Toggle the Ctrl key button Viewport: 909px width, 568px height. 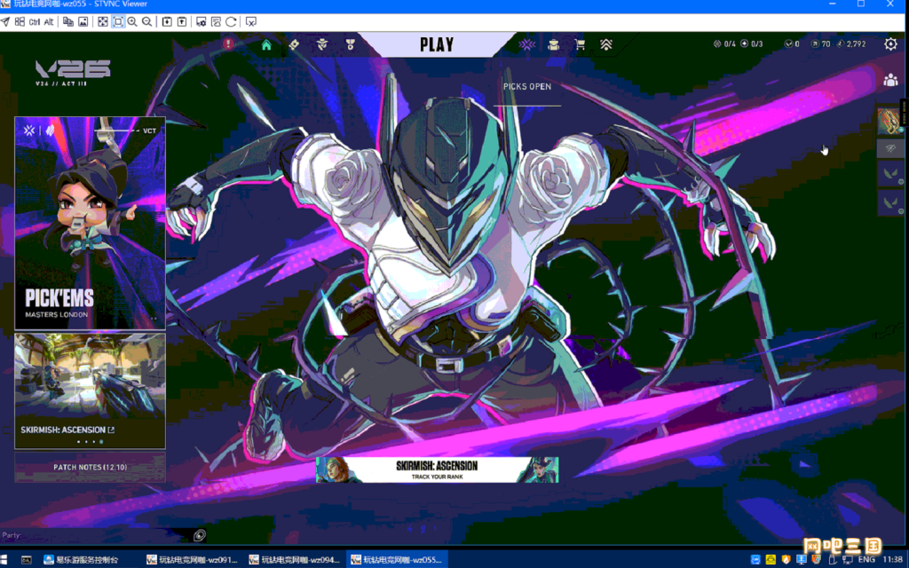coord(35,21)
